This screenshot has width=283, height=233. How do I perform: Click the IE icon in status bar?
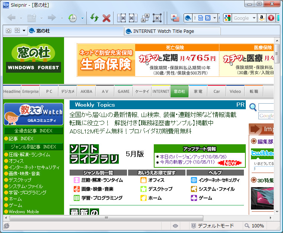pyautogui.click(x=6, y=226)
